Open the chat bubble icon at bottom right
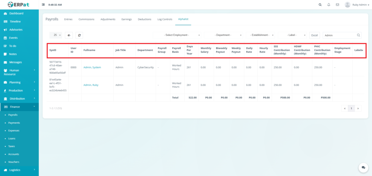 [363, 167]
